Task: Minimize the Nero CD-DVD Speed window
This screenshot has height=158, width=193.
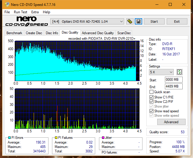Action: tap(157, 4)
